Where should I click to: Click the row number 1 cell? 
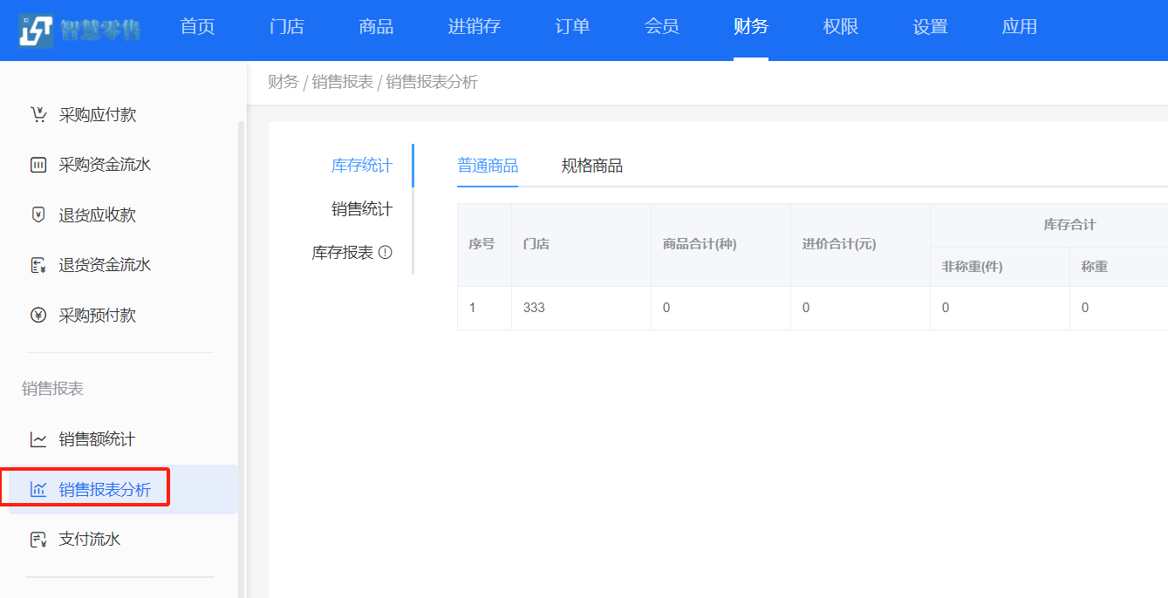pos(484,308)
